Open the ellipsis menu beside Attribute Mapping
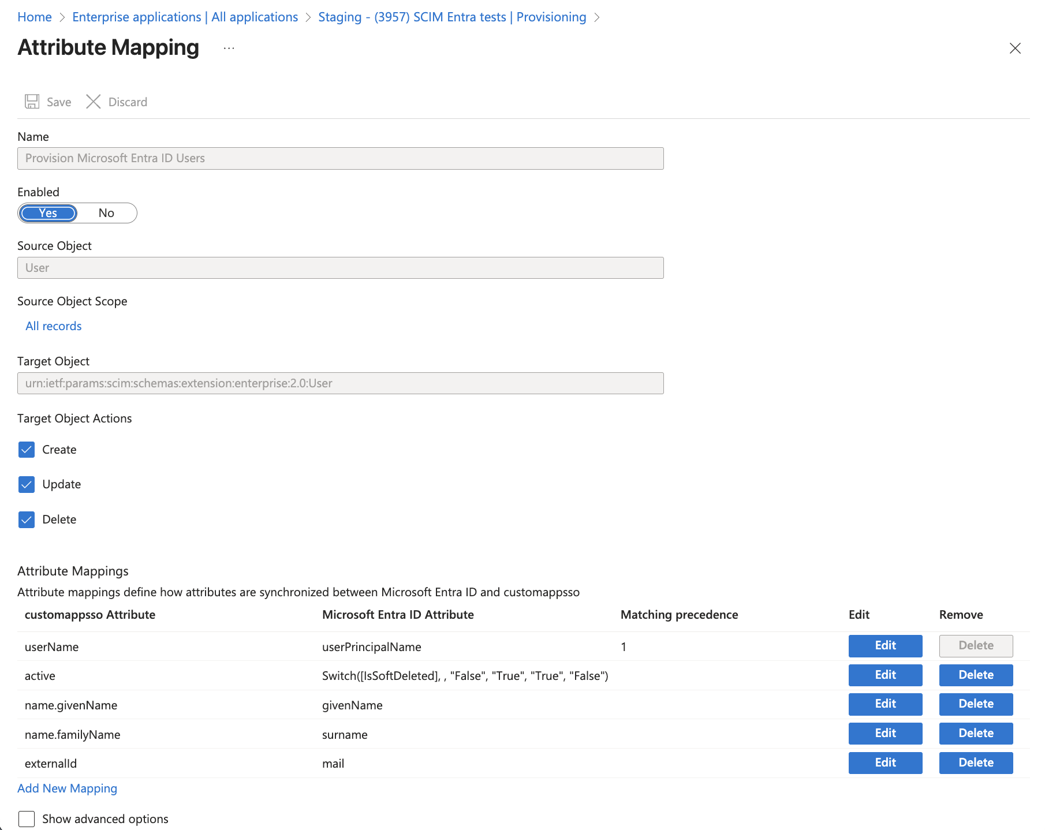 (229, 48)
